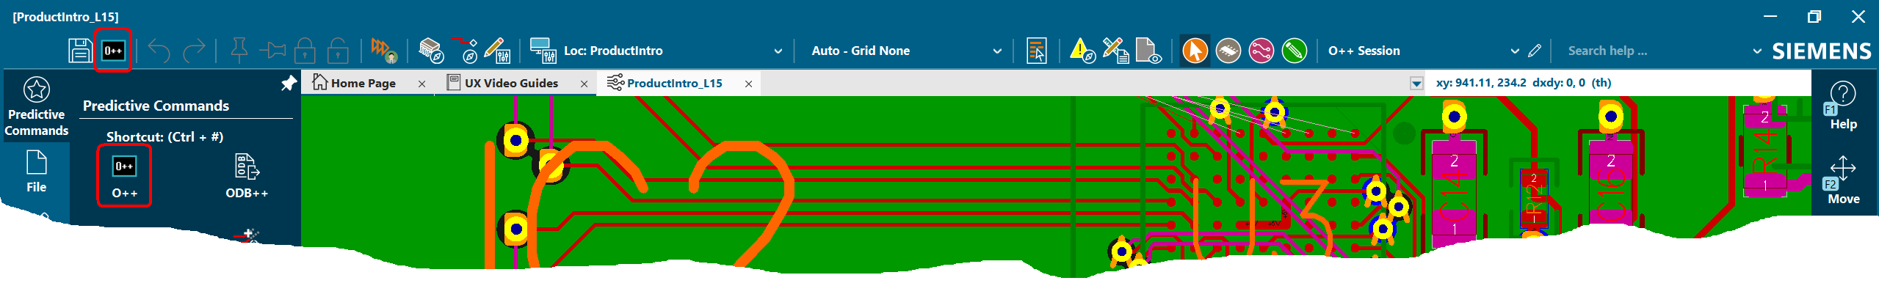The height and width of the screenshot is (286, 1879).
Task: Click the ruler and pencil document icon
Action: (1116, 51)
